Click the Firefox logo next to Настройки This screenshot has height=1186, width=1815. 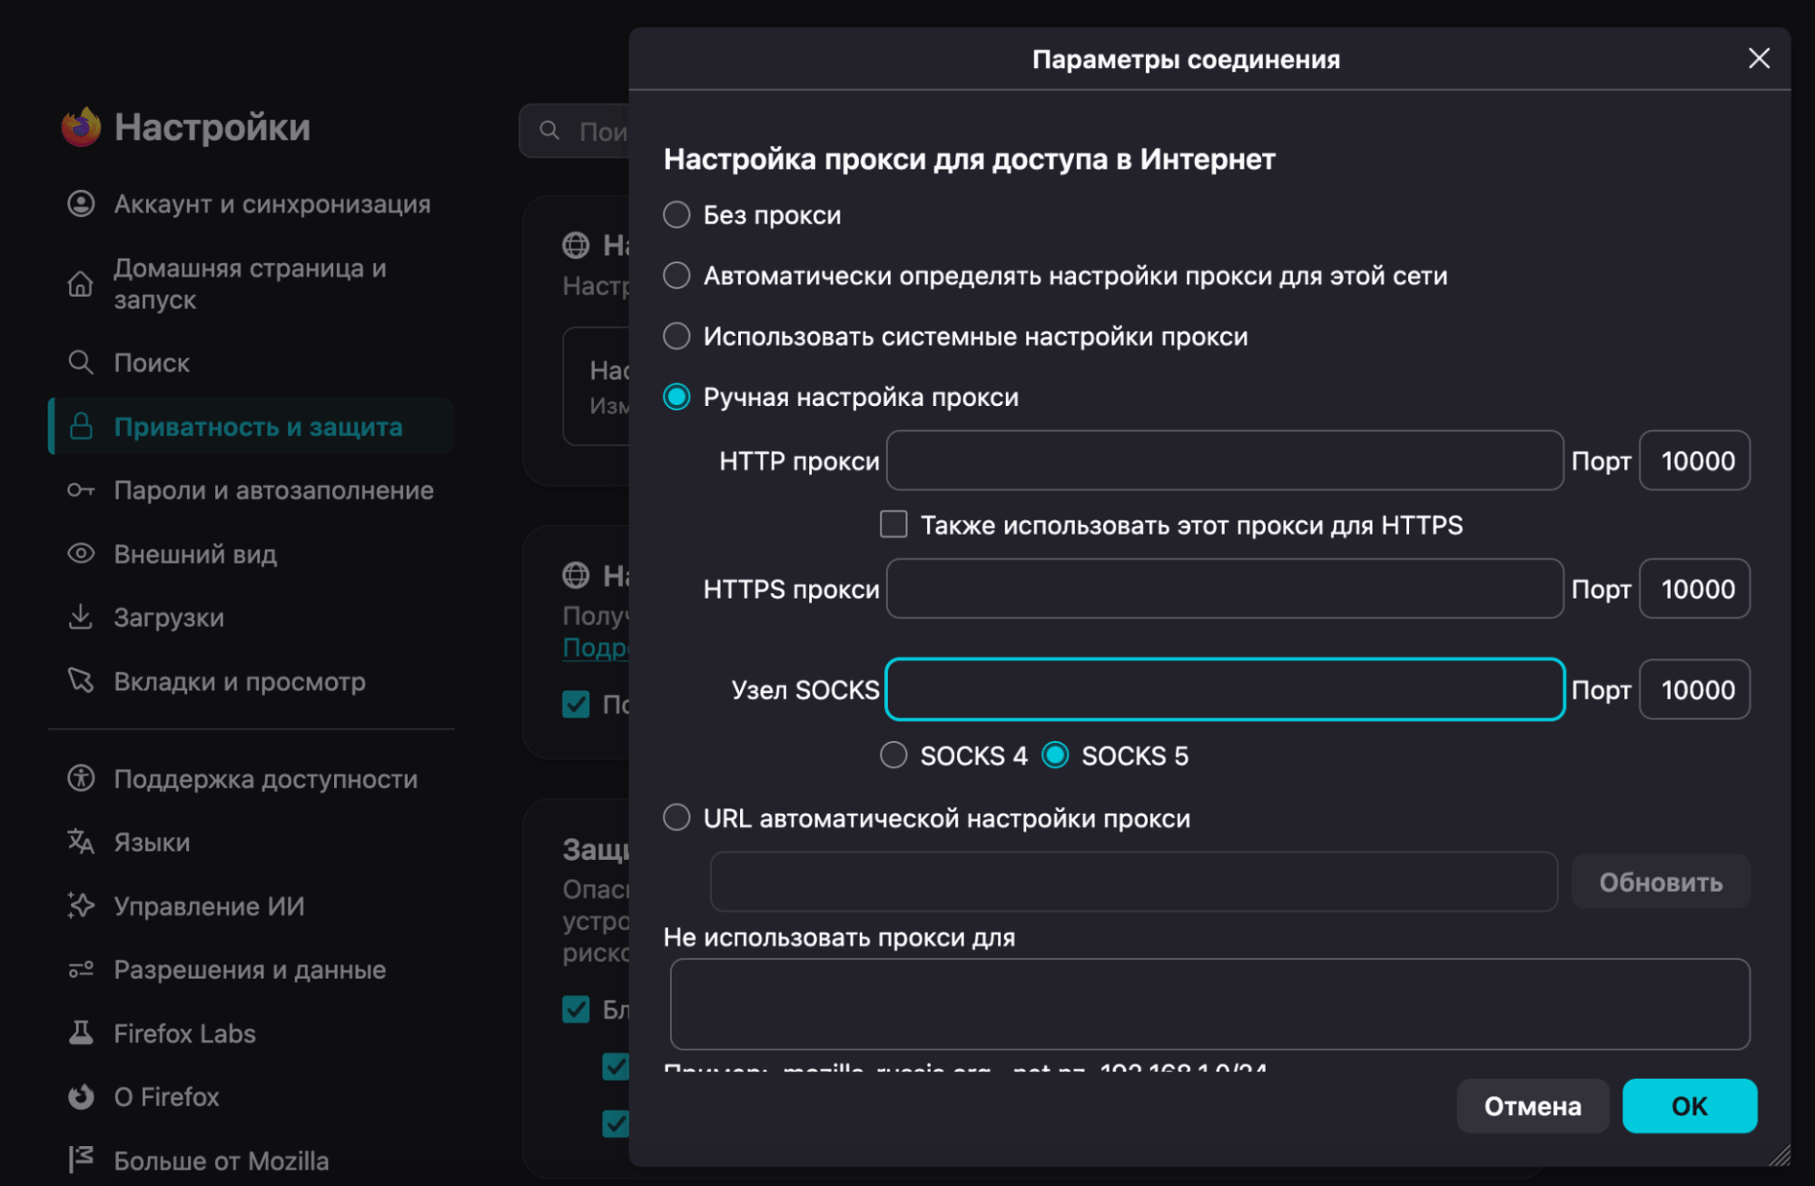pyautogui.click(x=81, y=127)
